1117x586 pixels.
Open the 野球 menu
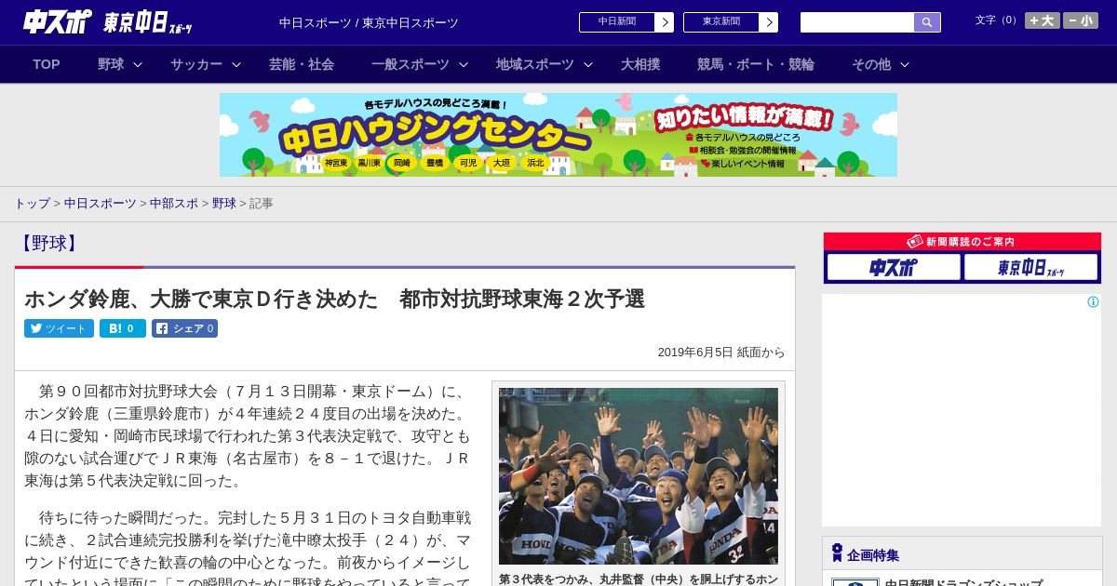click(x=111, y=64)
